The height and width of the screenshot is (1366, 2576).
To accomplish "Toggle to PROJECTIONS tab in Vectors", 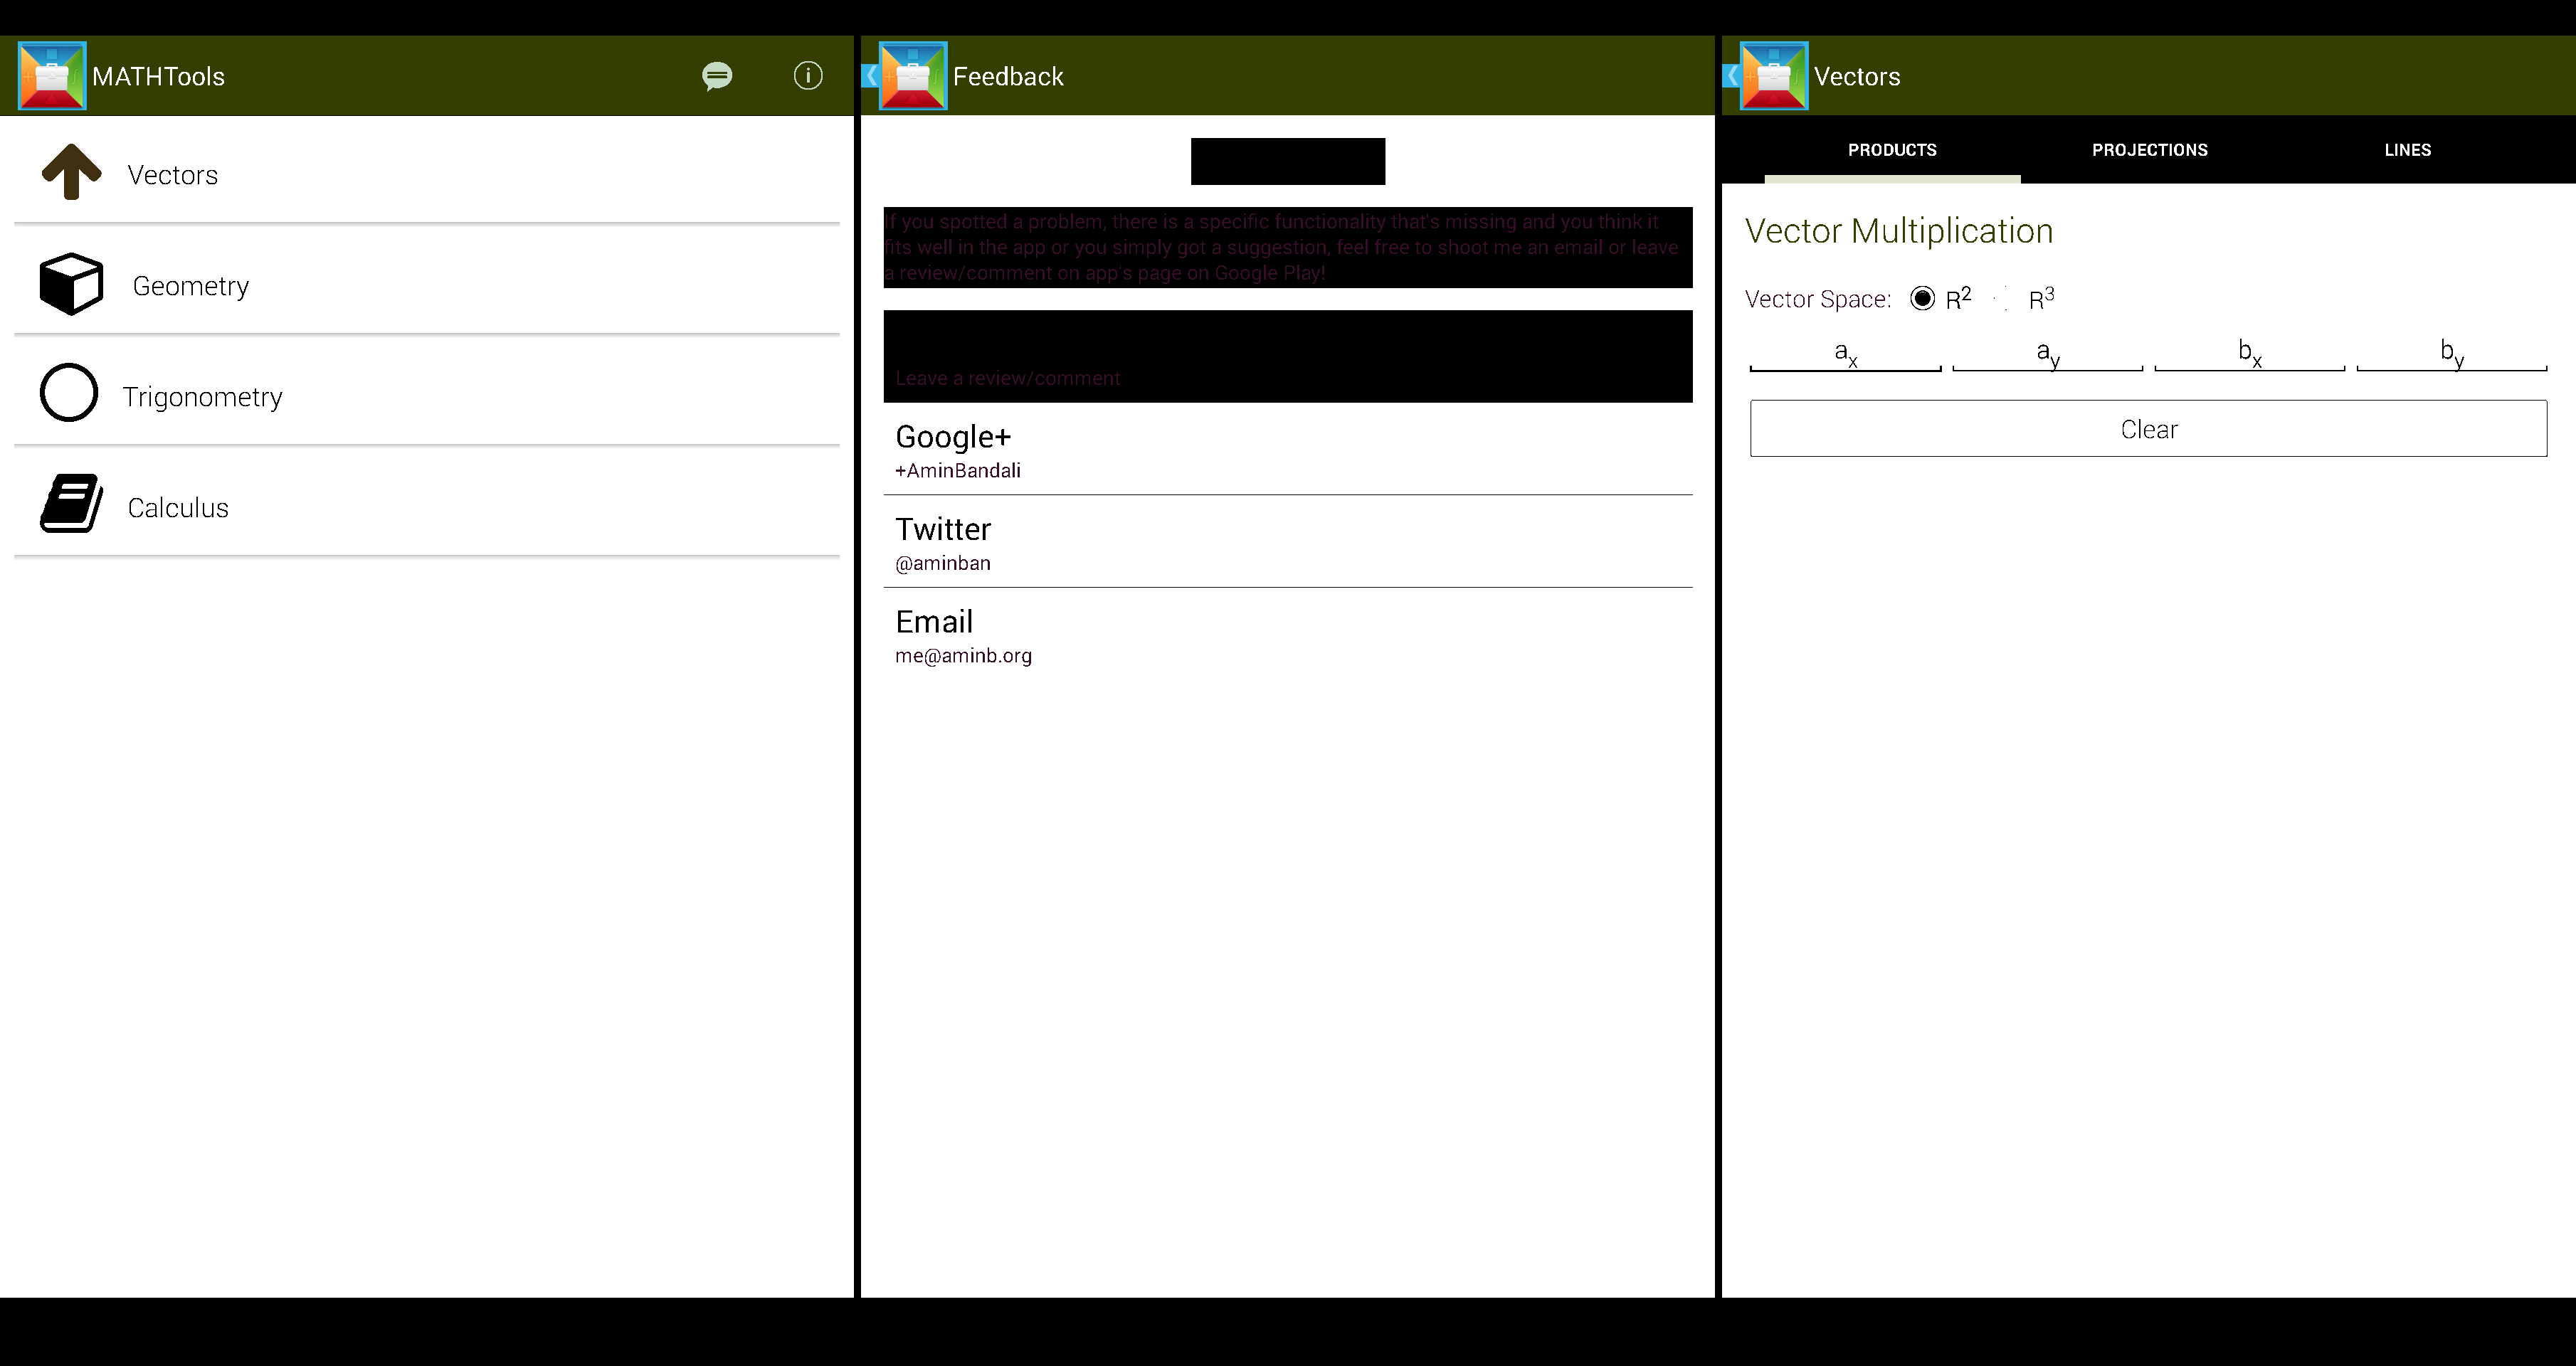I will 2148,150.
